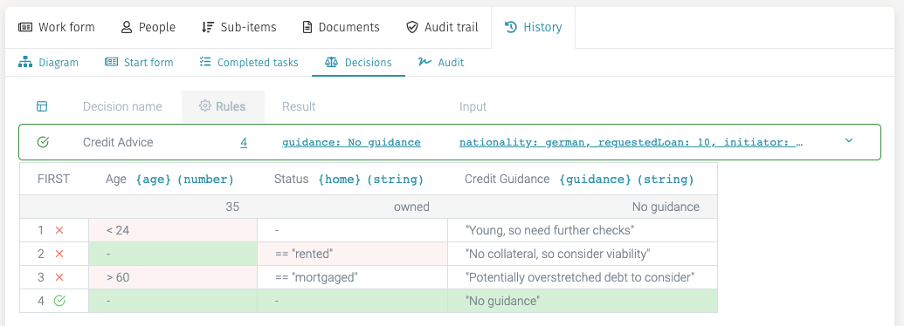Click the table layout icon beside Decision name
The width and height of the screenshot is (904, 326).
click(42, 106)
